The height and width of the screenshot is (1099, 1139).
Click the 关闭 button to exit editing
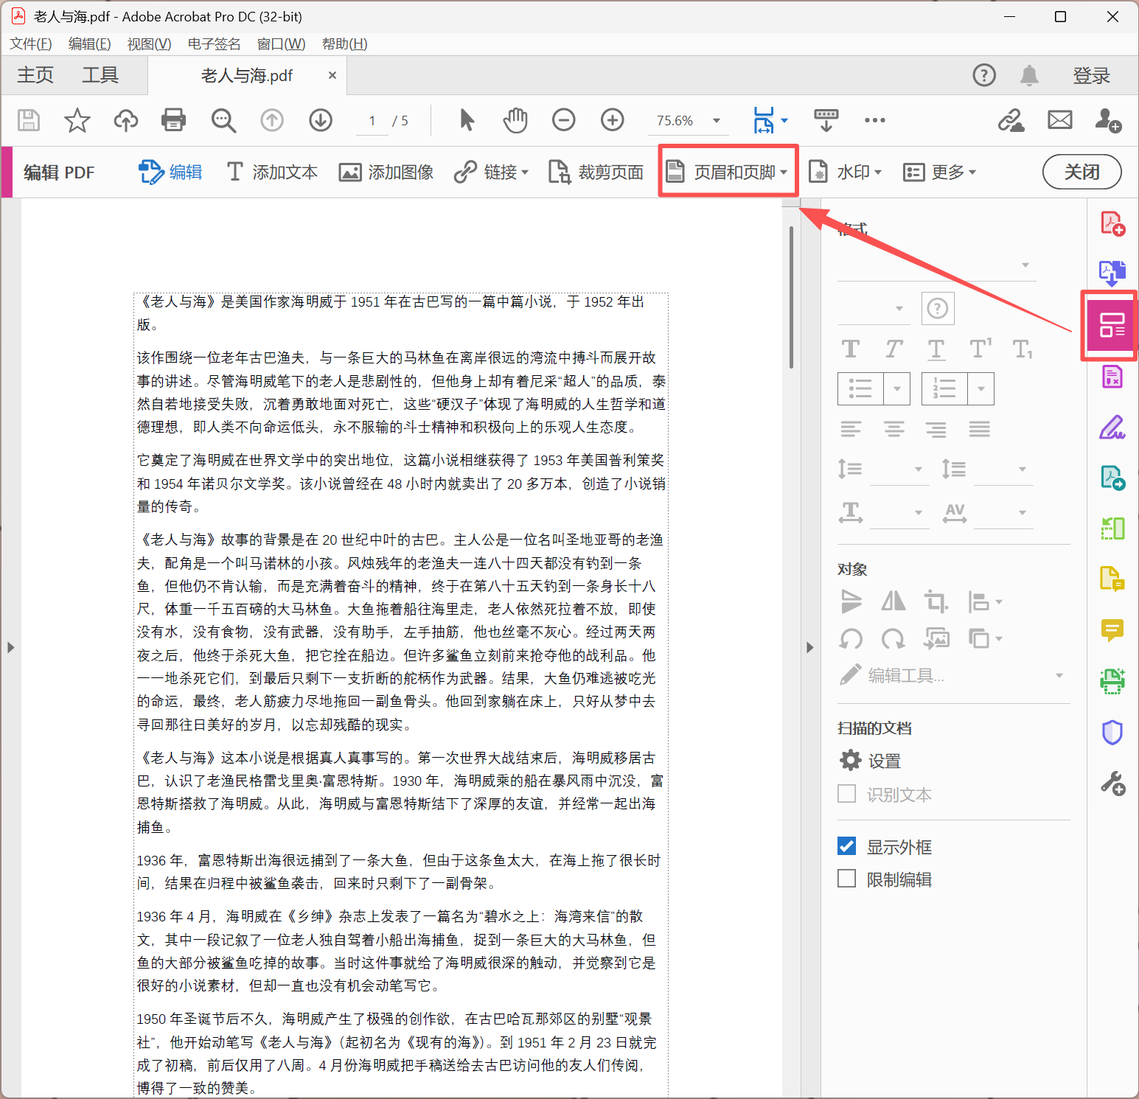(1081, 172)
